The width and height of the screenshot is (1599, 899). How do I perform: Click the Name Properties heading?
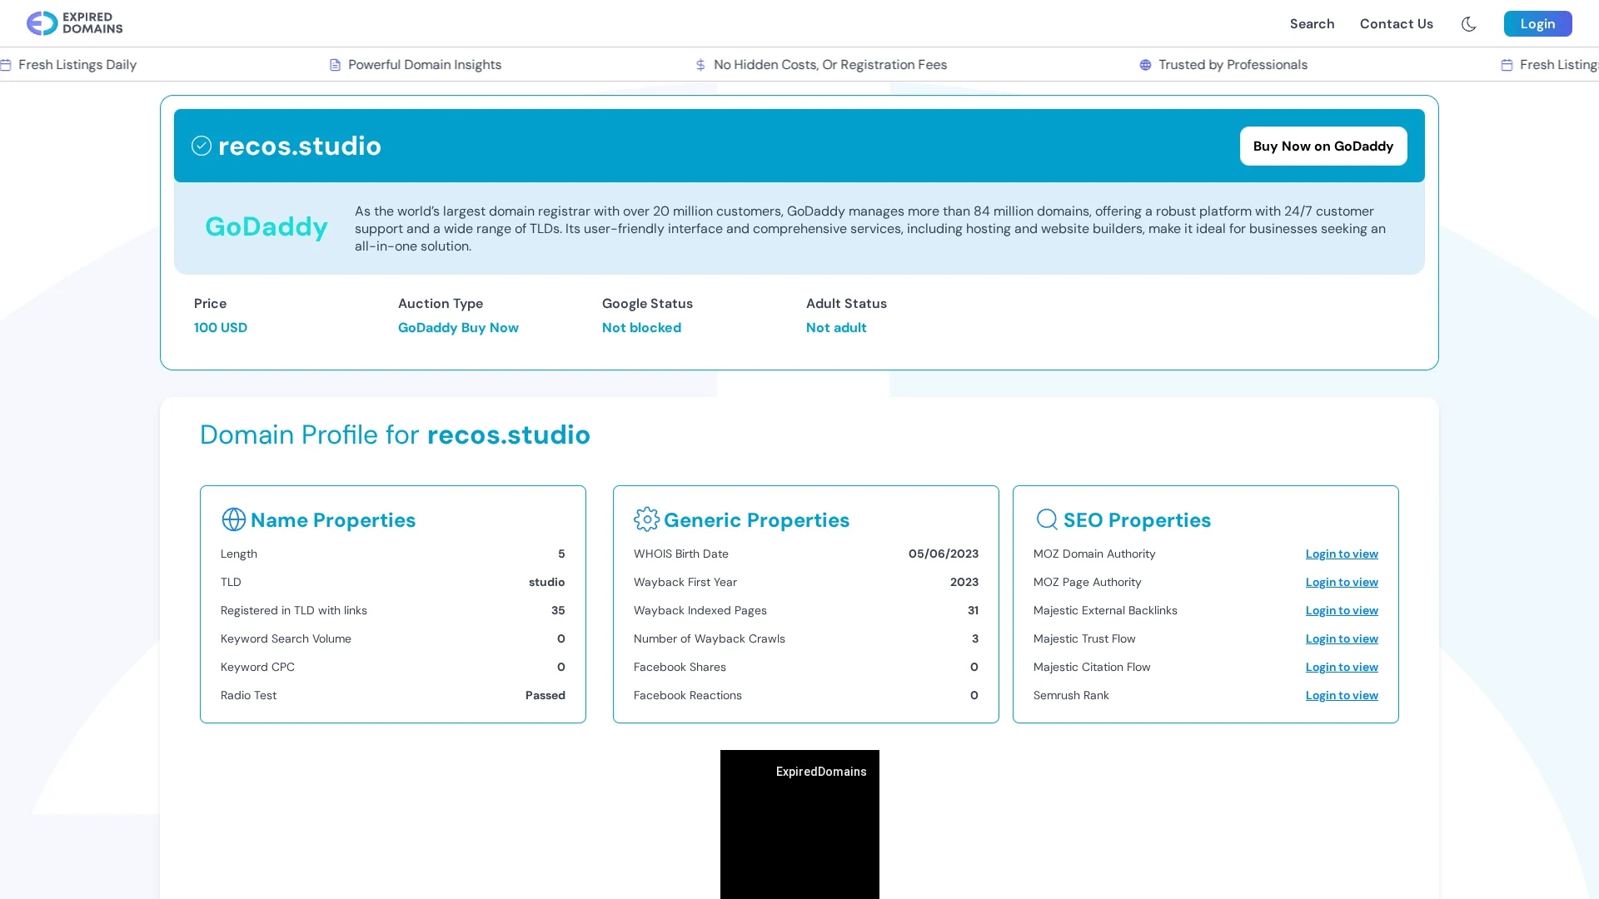pyautogui.click(x=333, y=520)
